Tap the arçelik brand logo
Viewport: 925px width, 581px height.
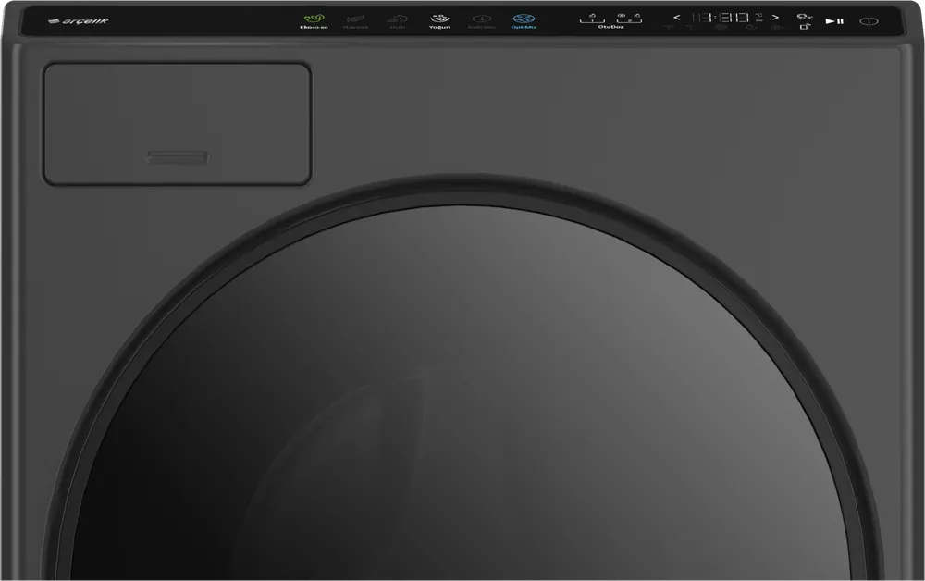pyautogui.click(x=79, y=21)
